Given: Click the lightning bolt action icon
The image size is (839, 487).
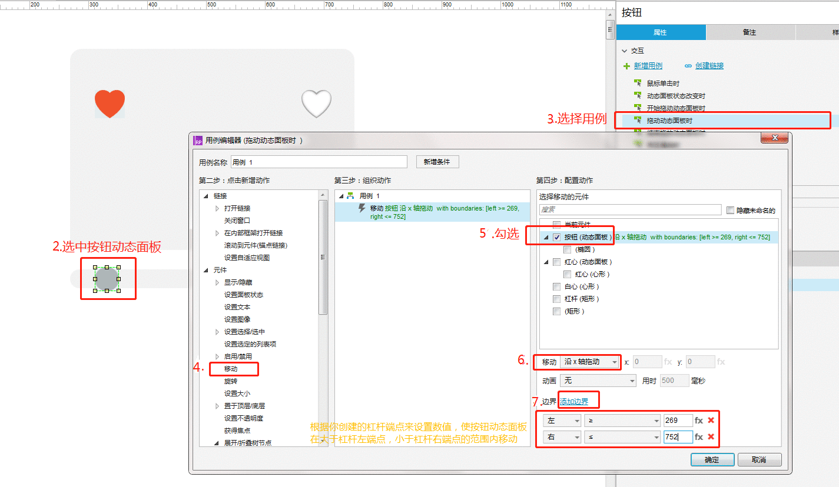Looking at the screenshot, I should click(x=362, y=208).
